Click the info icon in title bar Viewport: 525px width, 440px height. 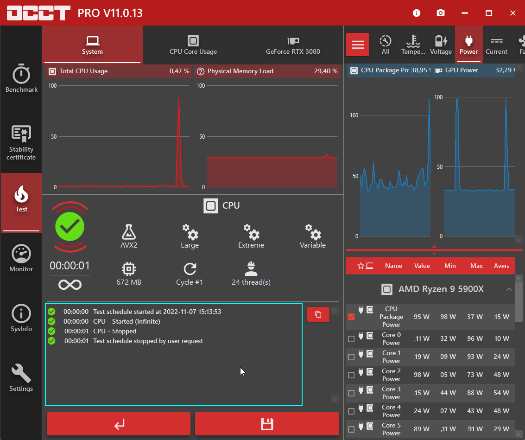point(416,13)
